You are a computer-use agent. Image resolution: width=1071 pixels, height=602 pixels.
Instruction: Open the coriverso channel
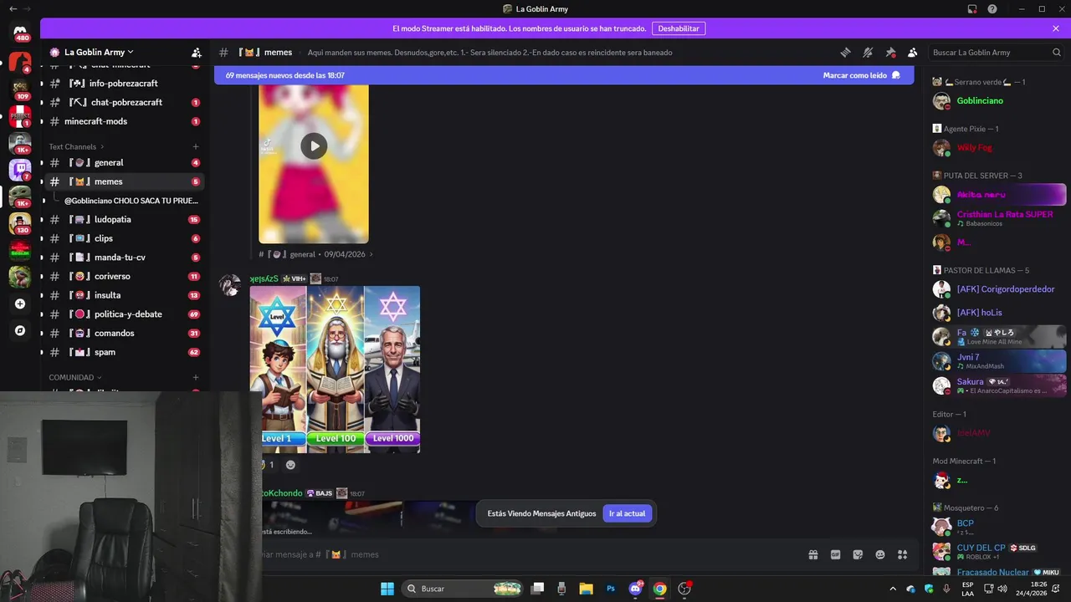point(123,277)
